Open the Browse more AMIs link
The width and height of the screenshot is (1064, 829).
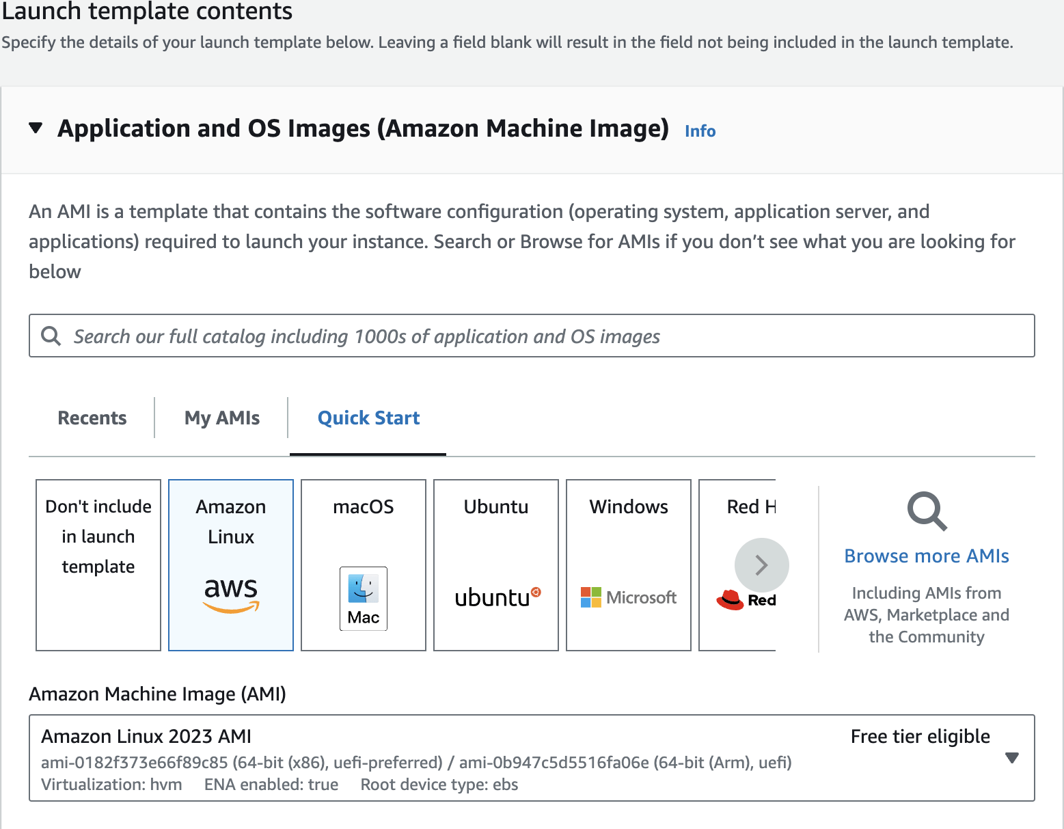[927, 556]
